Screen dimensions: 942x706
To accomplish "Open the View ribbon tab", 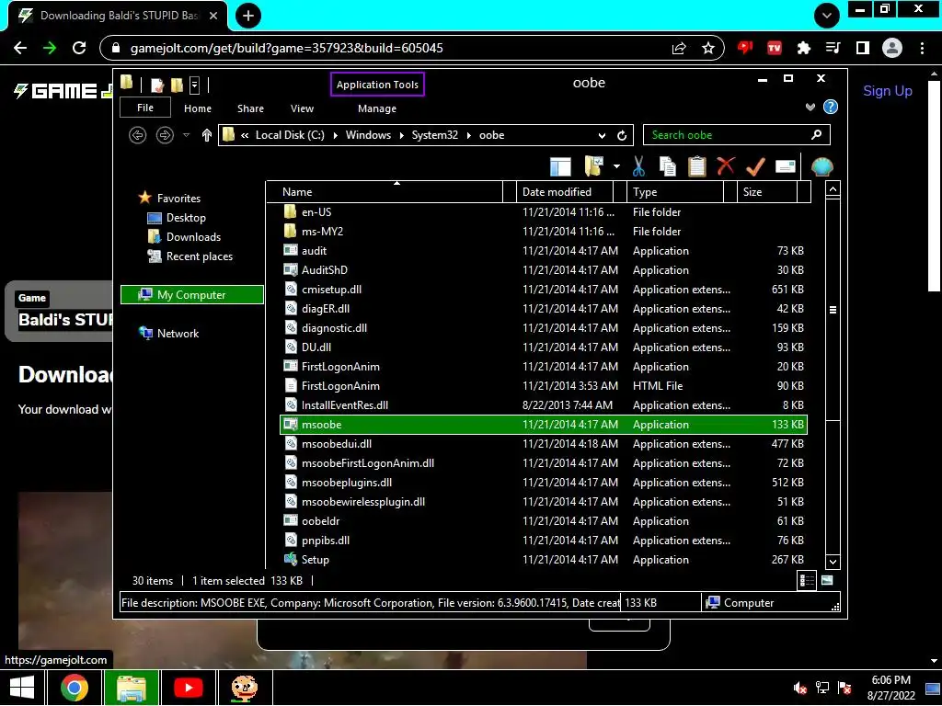I will point(302,108).
